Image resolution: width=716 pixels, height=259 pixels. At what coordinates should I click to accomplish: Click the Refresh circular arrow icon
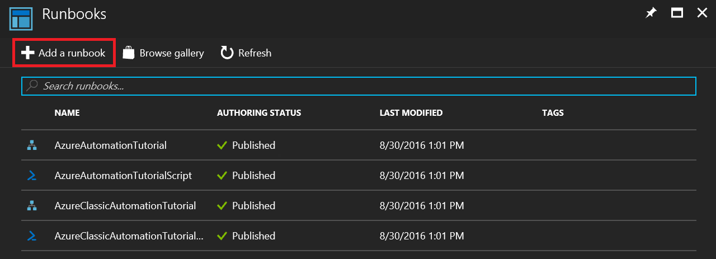click(x=227, y=53)
